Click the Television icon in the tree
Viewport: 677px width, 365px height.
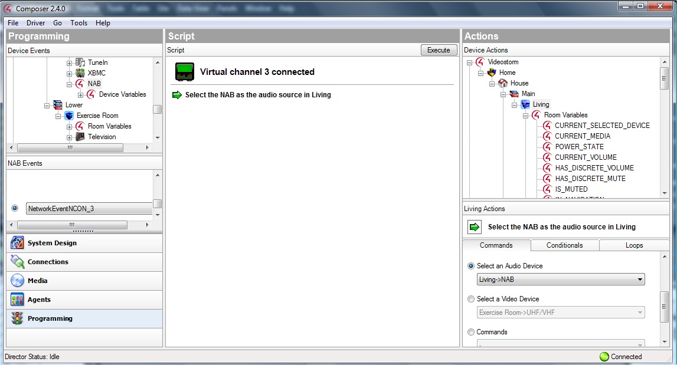tap(80, 137)
